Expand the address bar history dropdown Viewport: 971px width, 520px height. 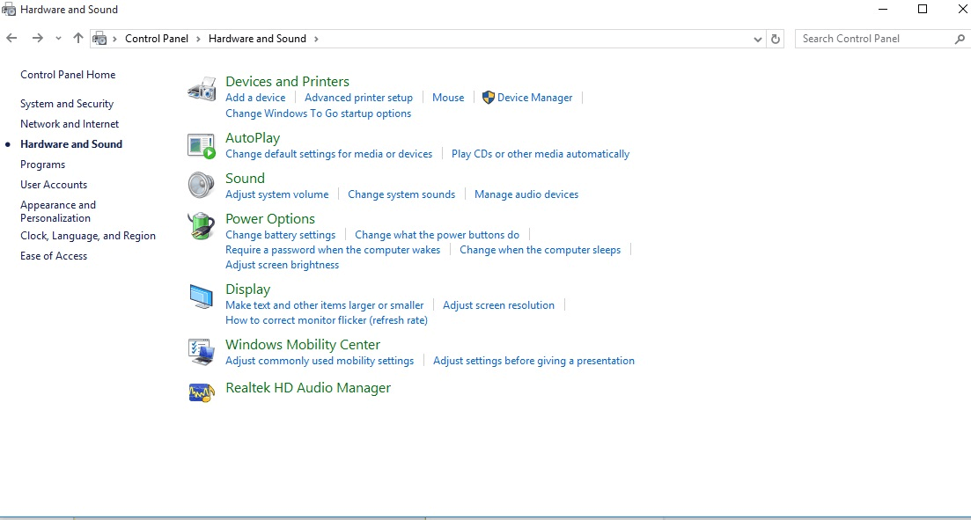point(757,39)
